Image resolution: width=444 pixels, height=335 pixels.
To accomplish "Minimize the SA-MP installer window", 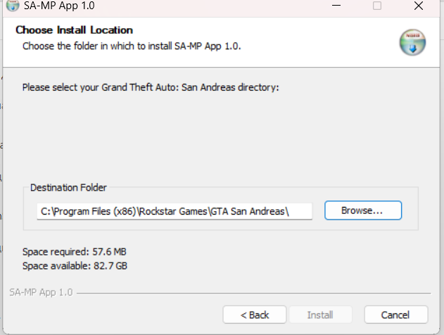I will [x=335, y=6].
